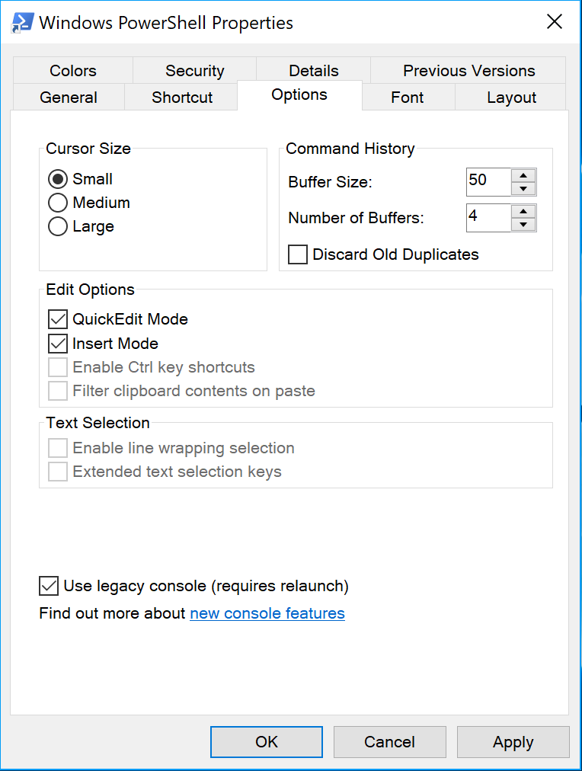The image size is (582, 771).
Task: Click the Edit Options group label
Action: click(90, 290)
